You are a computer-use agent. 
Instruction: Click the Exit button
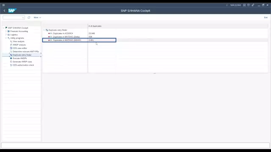point(265,18)
